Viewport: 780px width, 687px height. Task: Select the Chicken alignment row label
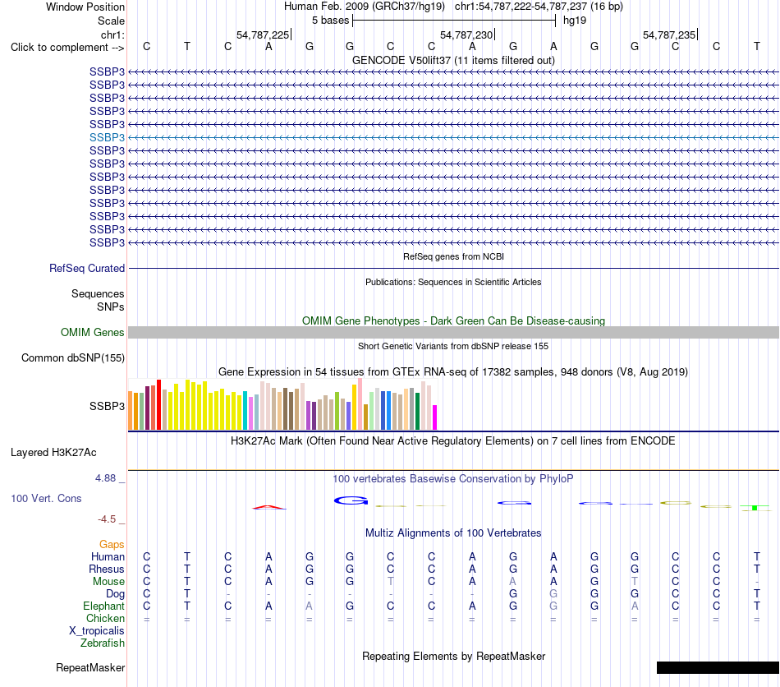(x=105, y=618)
